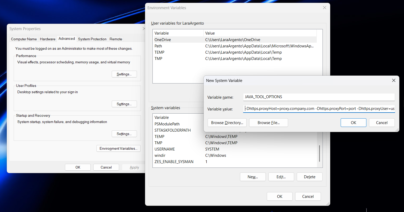Click Cancel in System Properties window
The width and height of the screenshot is (404, 212).
click(106, 167)
